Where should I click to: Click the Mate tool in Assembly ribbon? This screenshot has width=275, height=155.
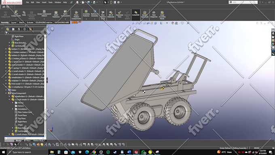(24, 13)
